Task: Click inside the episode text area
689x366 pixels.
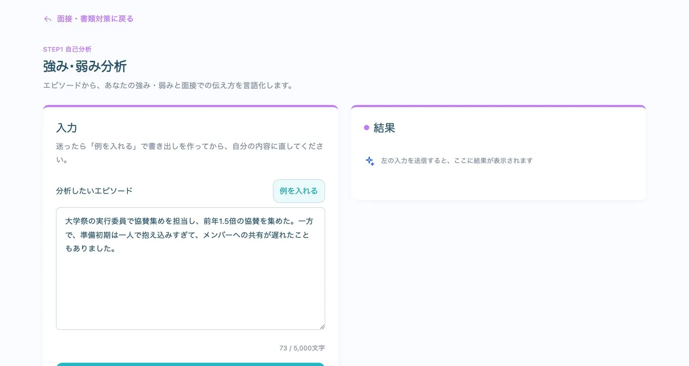Action: pyautogui.click(x=190, y=269)
